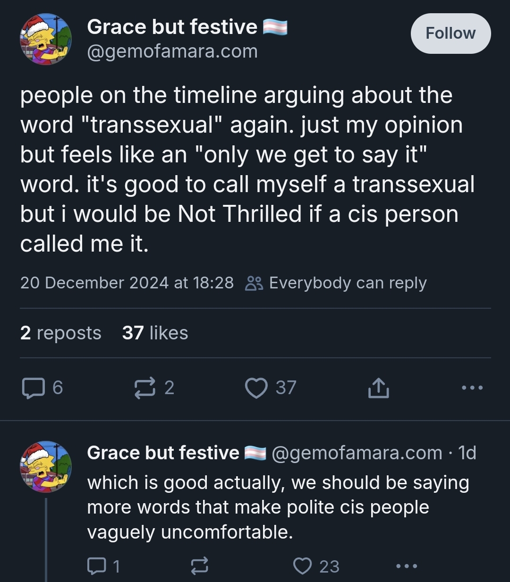Open more options on the reply post
This screenshot has height=582, width=510.
click(x=406, y=565)
